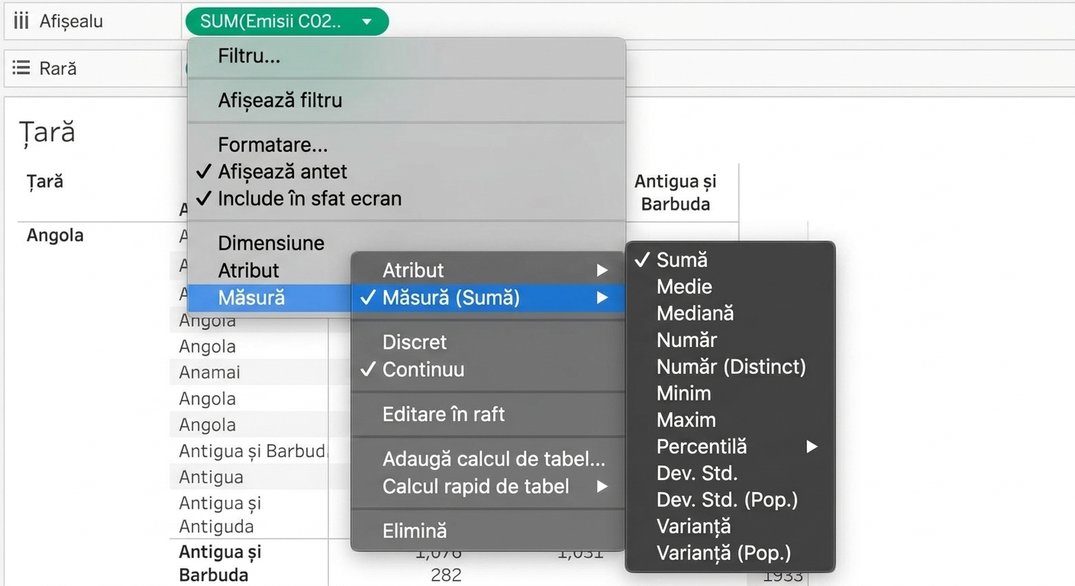Select the highlighted Măsură menu entry
The width and height of the screenshot is (1075, 586).
(270, 297)
